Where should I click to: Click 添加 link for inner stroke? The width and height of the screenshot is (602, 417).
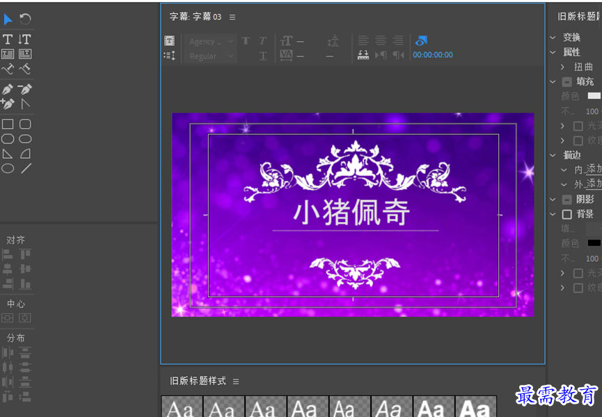[594, 169]
